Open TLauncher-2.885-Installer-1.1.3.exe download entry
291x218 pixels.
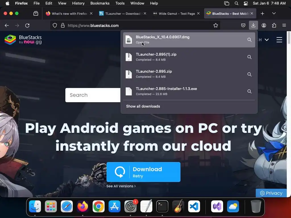point(189,91)
